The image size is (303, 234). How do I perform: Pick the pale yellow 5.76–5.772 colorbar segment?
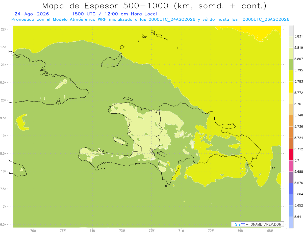pyautogui.click(x=291, y=98)
